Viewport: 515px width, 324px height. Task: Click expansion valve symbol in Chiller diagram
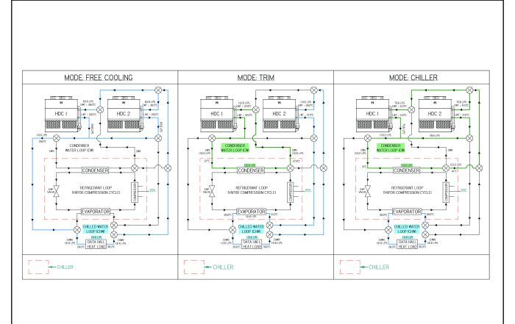tap(368, 191)
